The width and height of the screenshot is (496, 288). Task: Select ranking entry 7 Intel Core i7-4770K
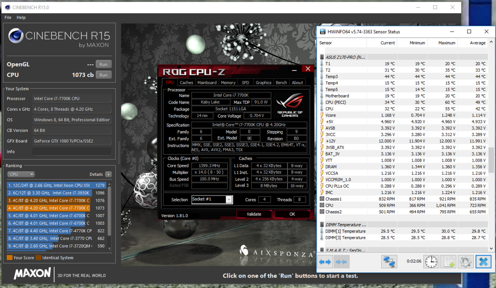pos(57,231)
